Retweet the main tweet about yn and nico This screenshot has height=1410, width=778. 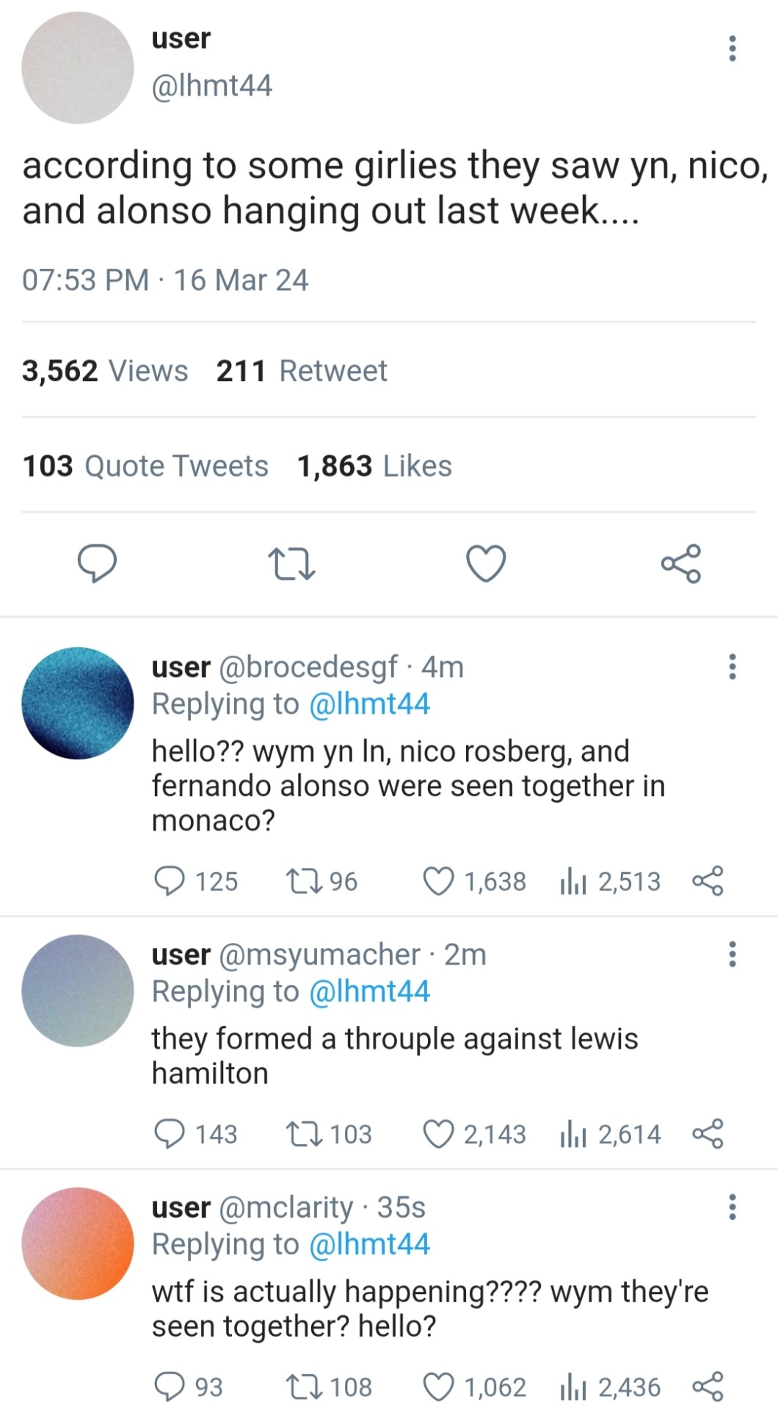(x=291, y=564)
